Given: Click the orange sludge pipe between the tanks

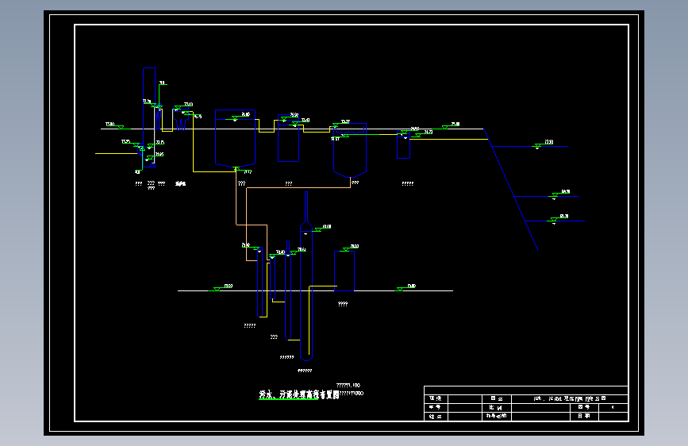Looking at the screenshot, I should click(x=298, y=188).
